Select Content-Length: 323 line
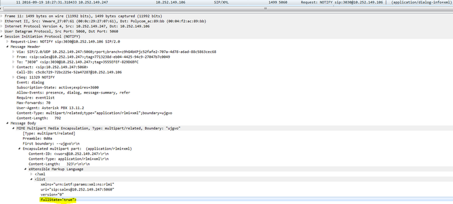The width and height of the screenshot is (453, 204). (59, 164)
